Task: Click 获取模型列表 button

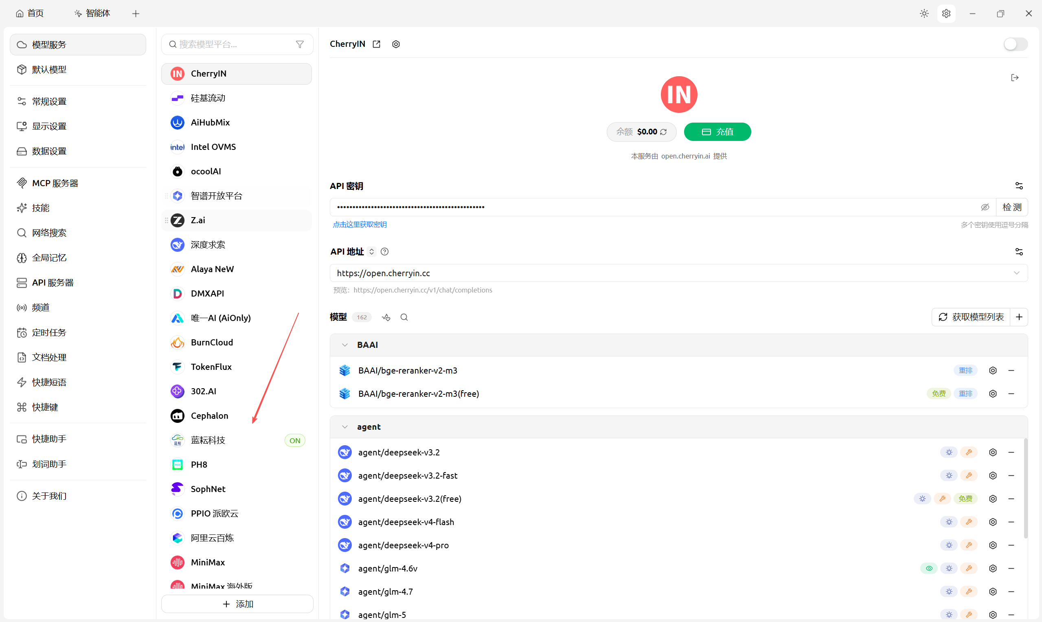Action: (x=971, y=317)
